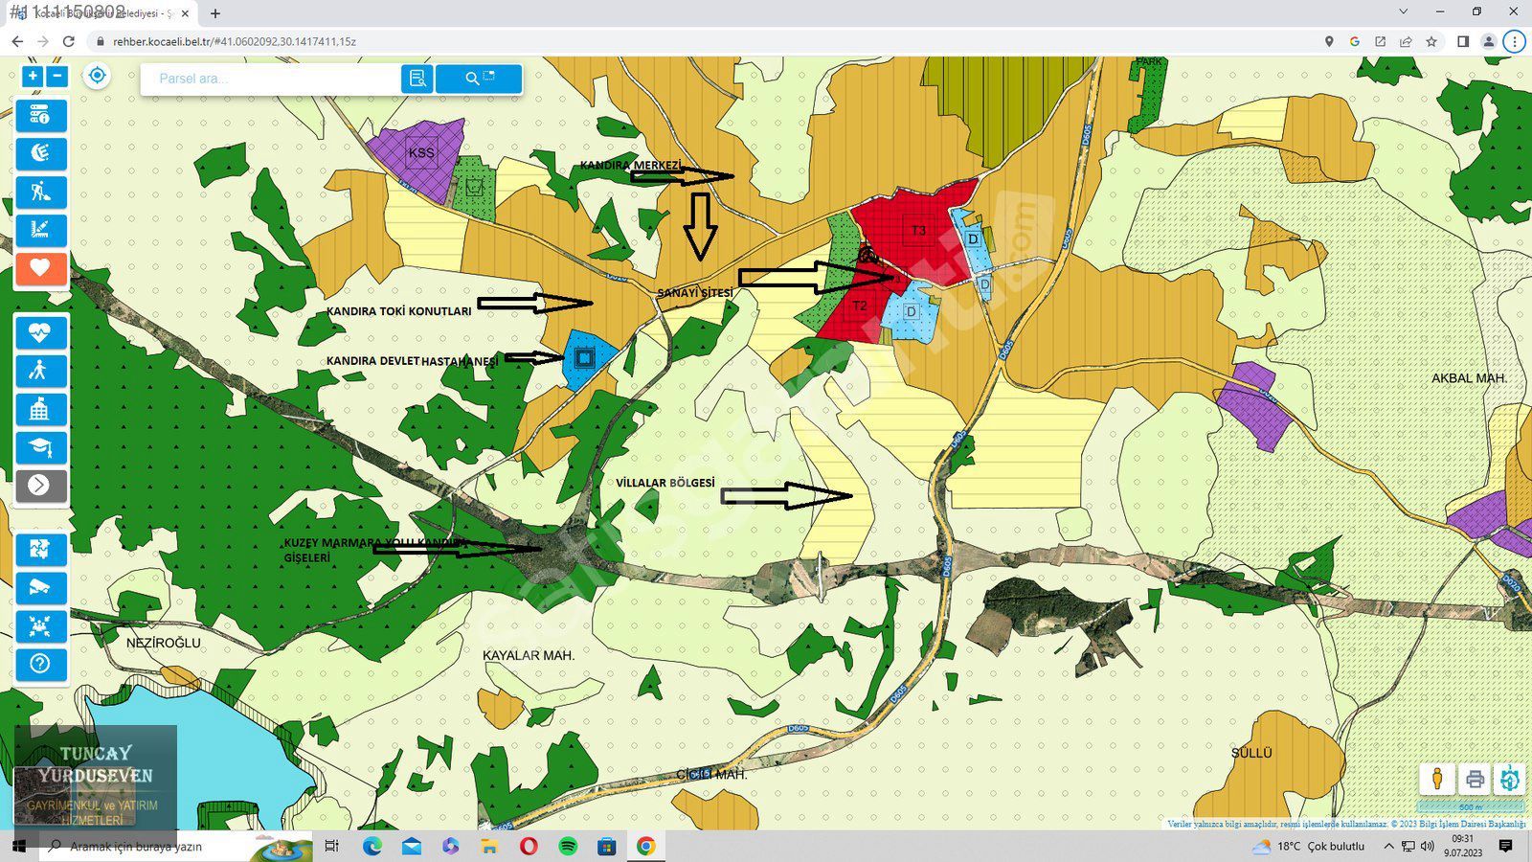Open favorites with the orange heart button
This screenshot has height=862, width=1532.
tap(40, 269)
